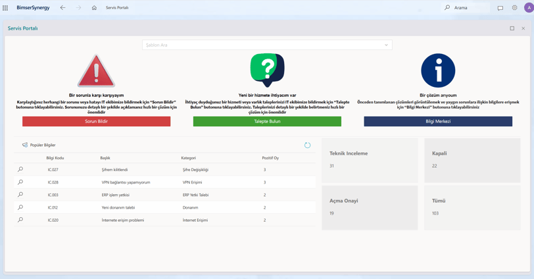Open the user avatar 'A' profile
This screenshot has height=279, width=534.
pos(529,7)
